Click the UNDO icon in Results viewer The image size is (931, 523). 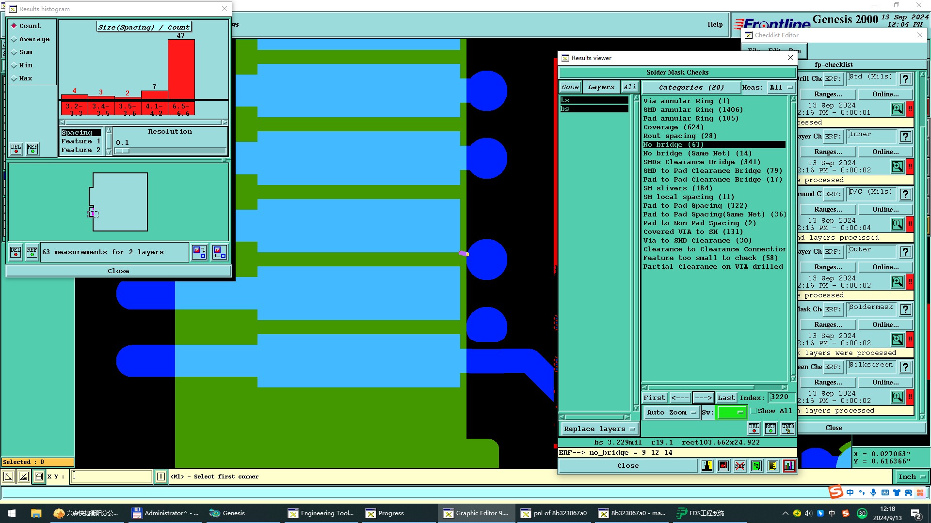(x=787, y=429)
